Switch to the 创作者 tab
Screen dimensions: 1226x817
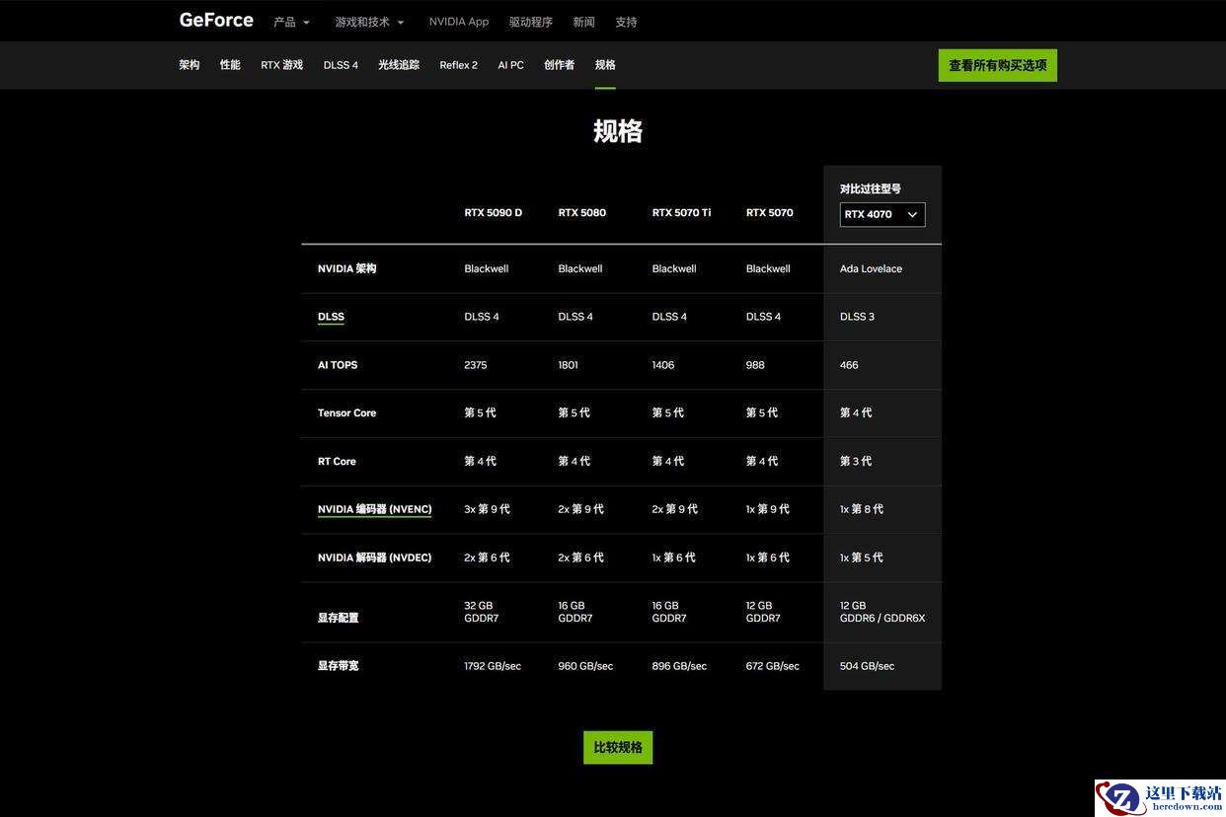coord(559,65)
